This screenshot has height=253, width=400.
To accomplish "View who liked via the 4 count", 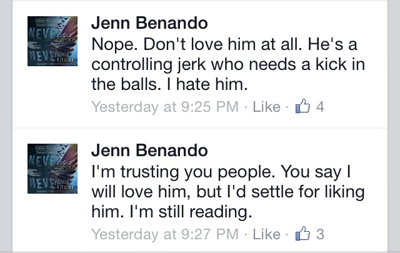I will (x=320, y=107).
